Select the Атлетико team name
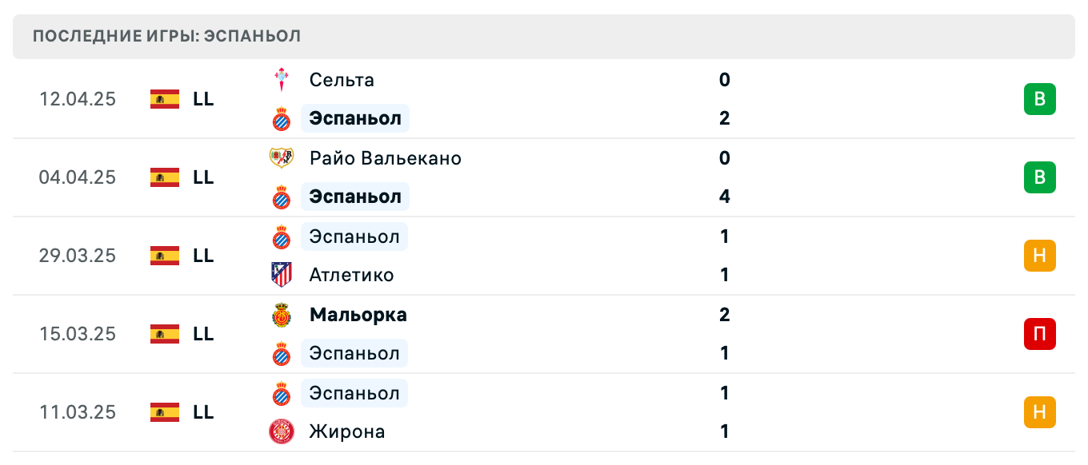Image resolution: width=1088 pixels, height=465 pixels. pos(351,275)
